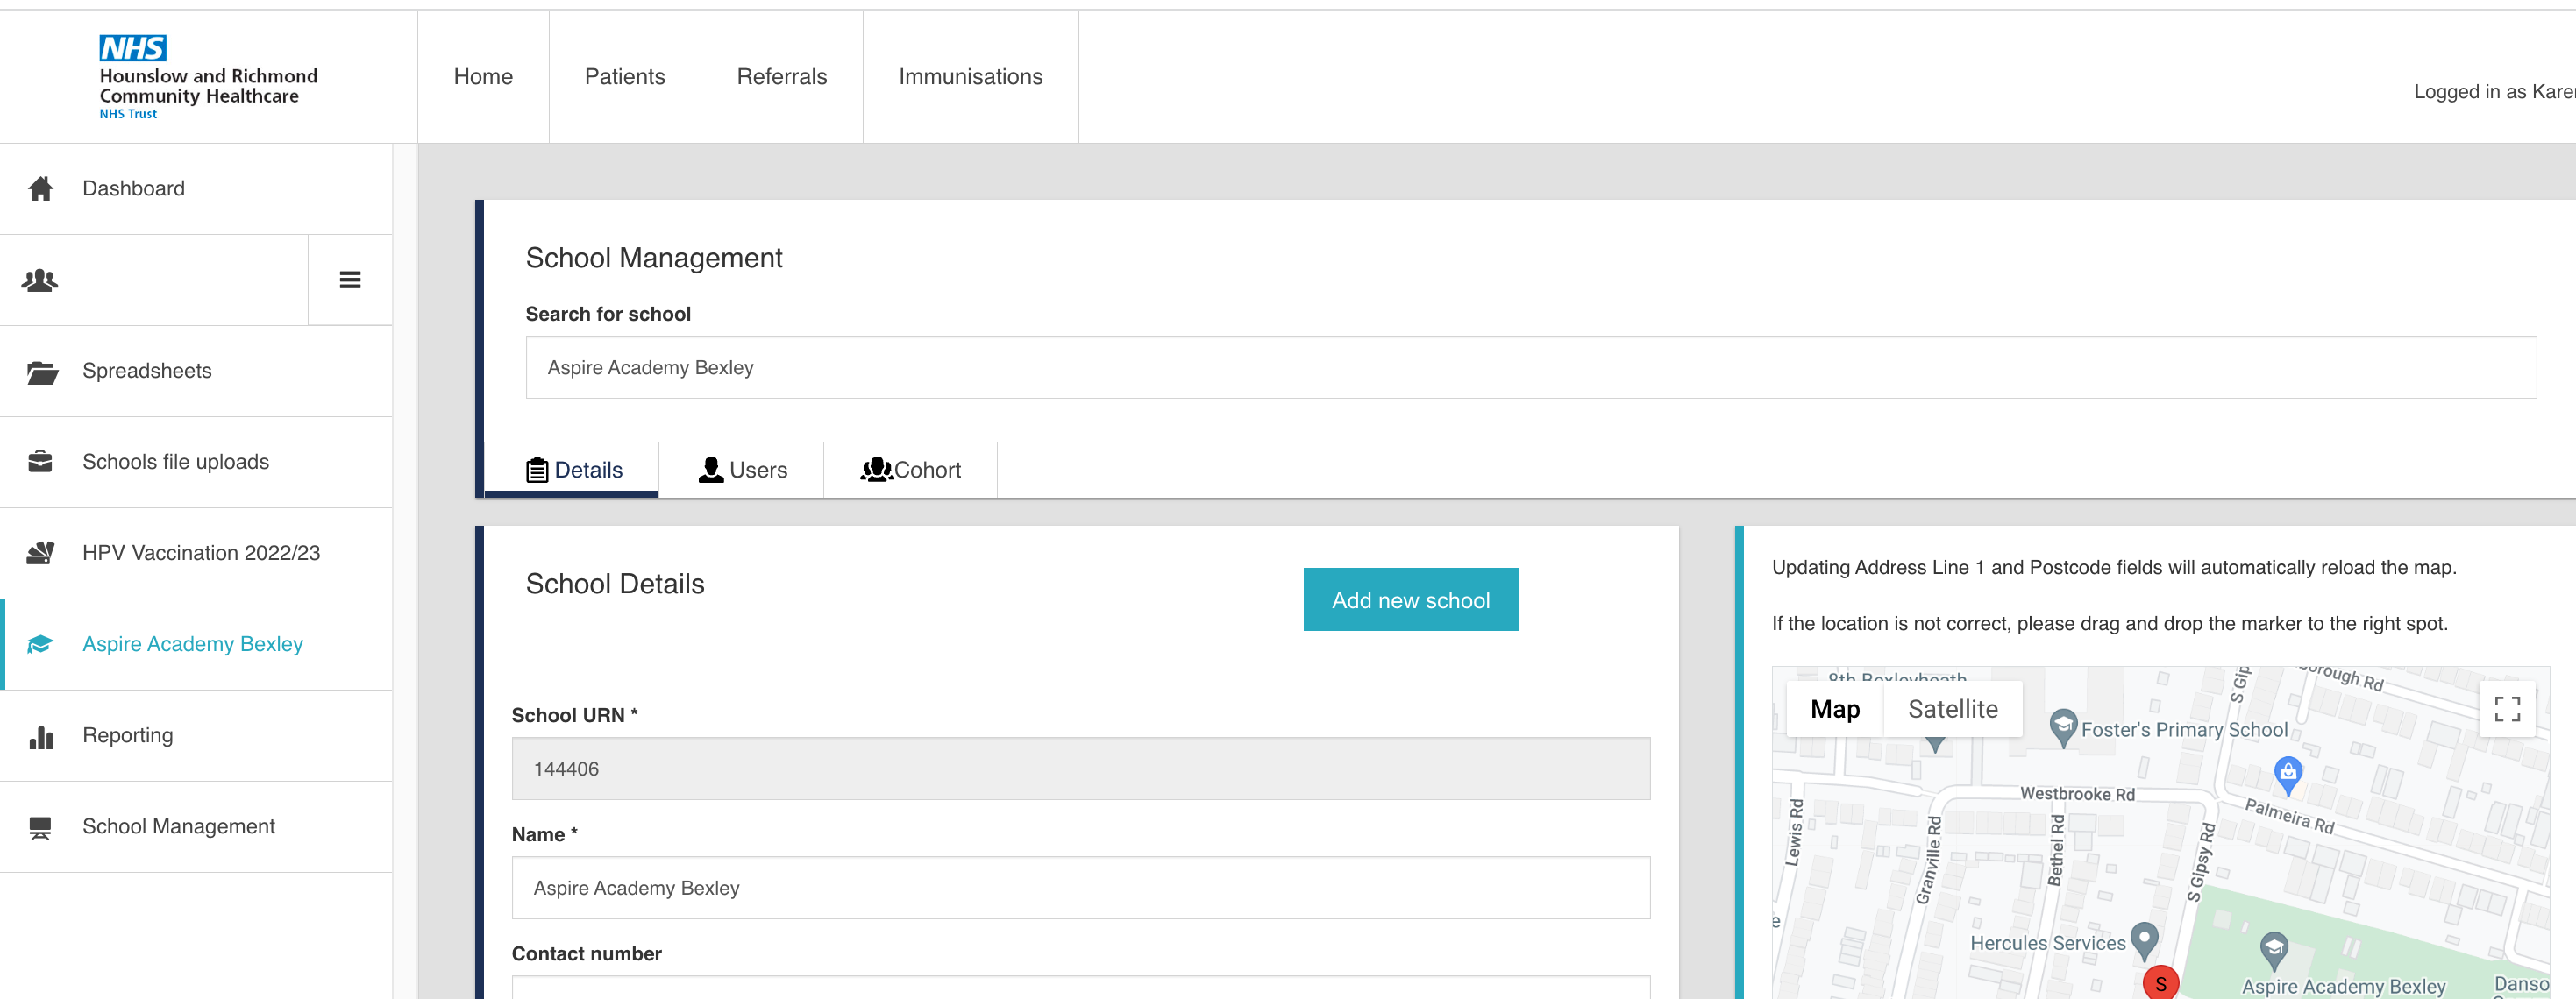Click the school Name input field
2576x999 pixels.
tap(1080, 888)
